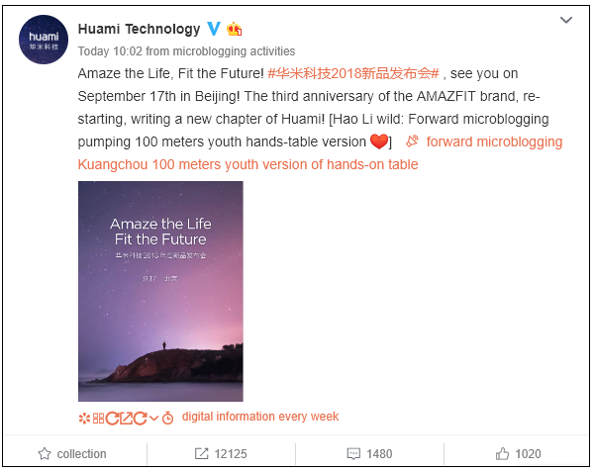Click the Today 10:02 timestamp
This screenshot has width=594, height=471.
coord(108,51)
